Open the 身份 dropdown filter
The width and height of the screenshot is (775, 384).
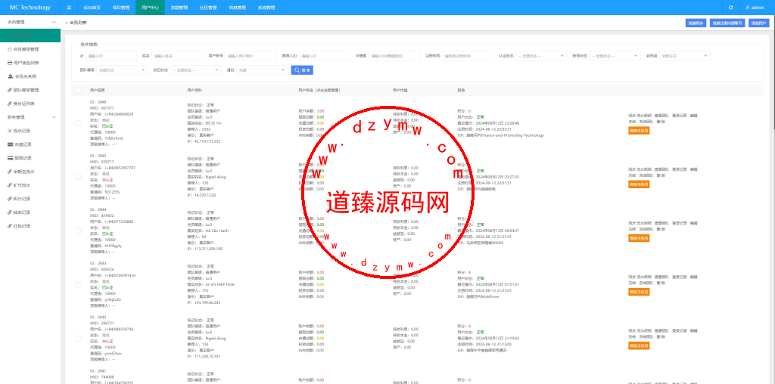pos(262,70)
